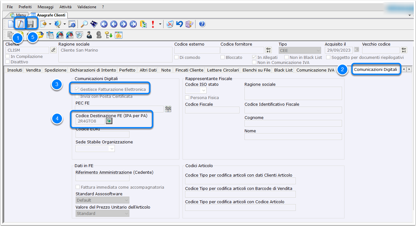Switch to the Comunicazione IVA tab
The height and width of the screenshot is (226, 416).
315,70
